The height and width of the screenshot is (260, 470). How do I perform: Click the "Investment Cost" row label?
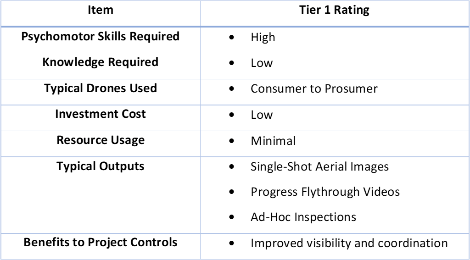click(x=100, y=114)
